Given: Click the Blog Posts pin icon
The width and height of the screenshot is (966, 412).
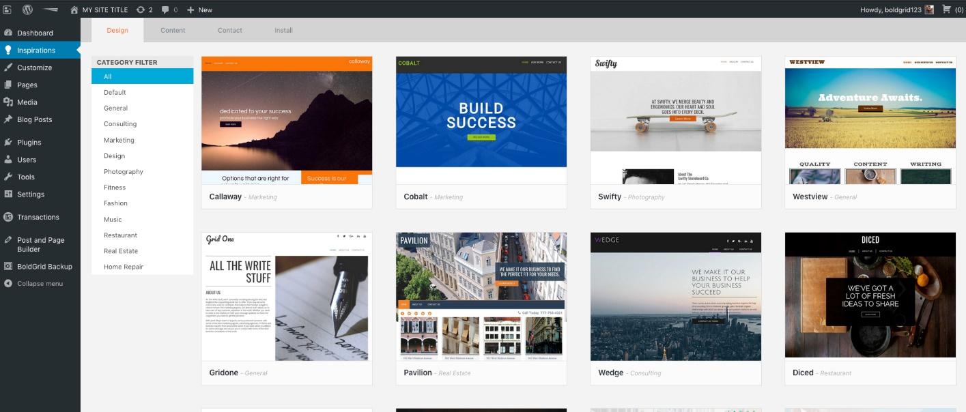Looking at the screenshot, I should pos(8,119).
